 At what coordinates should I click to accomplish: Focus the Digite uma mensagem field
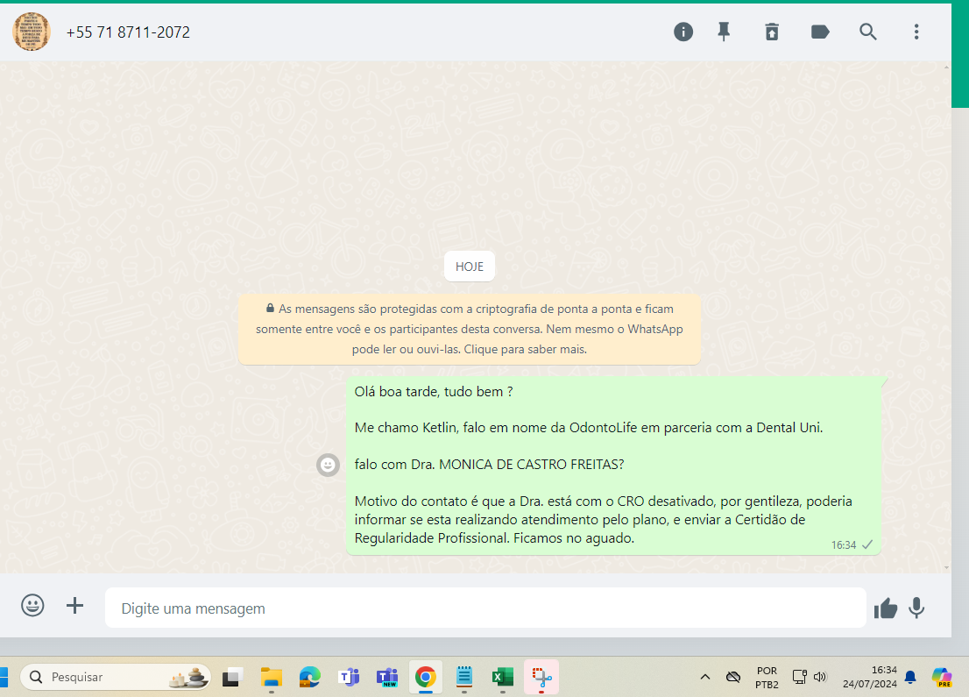pos(485,608)
